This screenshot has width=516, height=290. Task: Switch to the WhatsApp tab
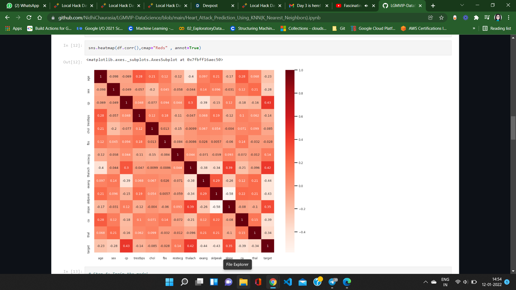pos(26,6)
